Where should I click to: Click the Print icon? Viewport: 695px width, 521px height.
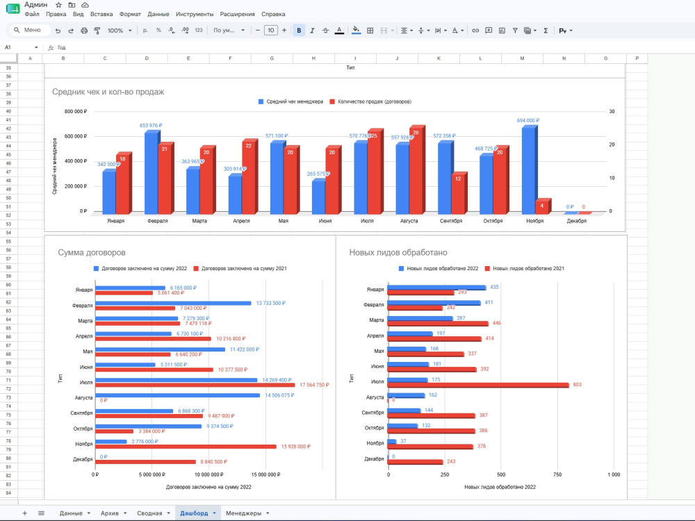coord(84,31)
